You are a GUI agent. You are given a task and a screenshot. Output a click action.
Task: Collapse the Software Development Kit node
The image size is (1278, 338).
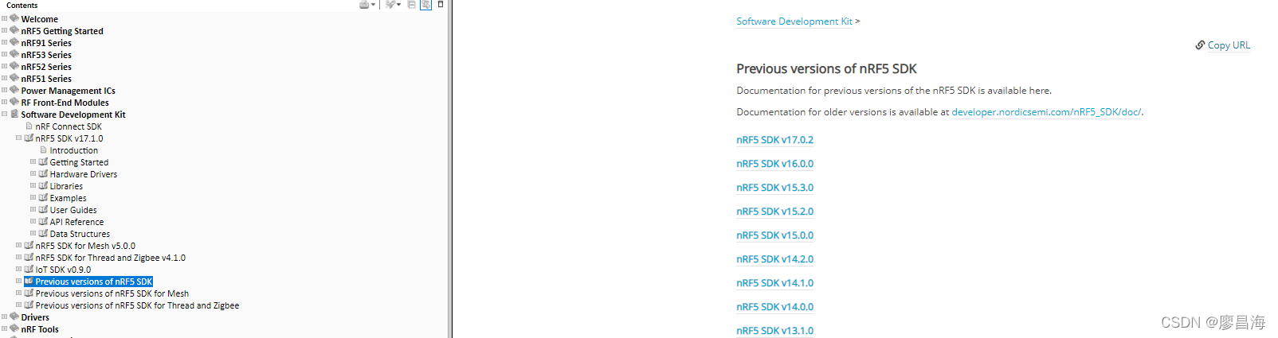(4, 114)
